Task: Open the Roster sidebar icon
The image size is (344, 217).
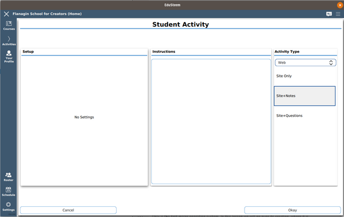Action: pyautogui.click(x=9, y=177)
